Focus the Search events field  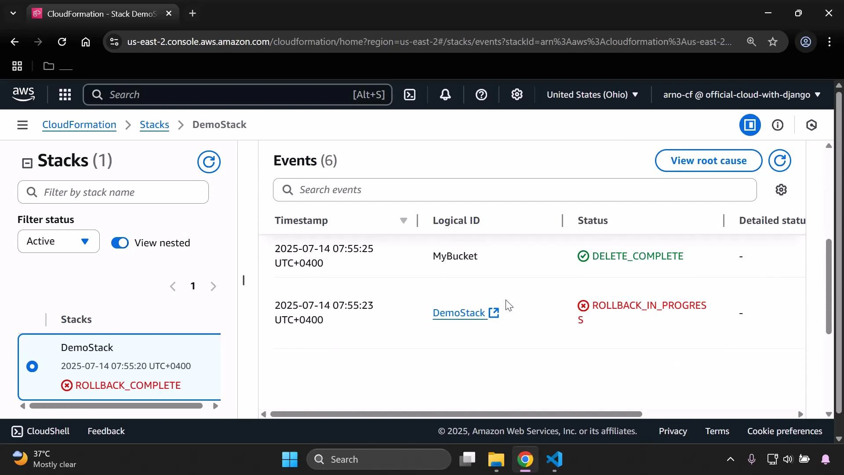514,190
